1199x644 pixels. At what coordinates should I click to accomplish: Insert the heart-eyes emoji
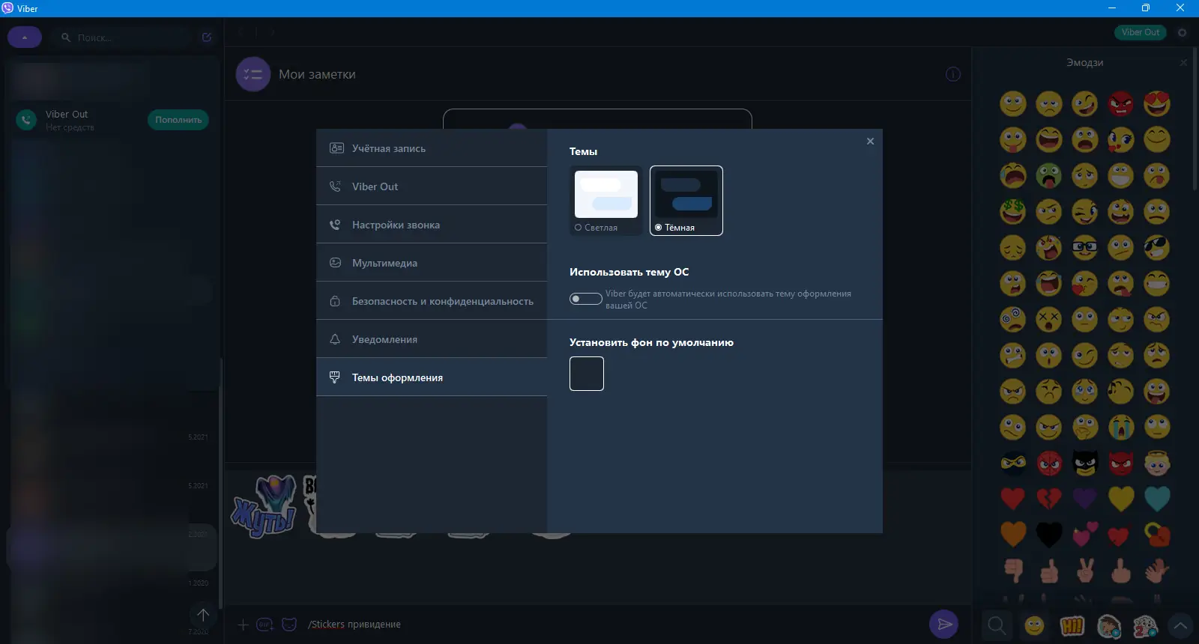(1157, 103)
